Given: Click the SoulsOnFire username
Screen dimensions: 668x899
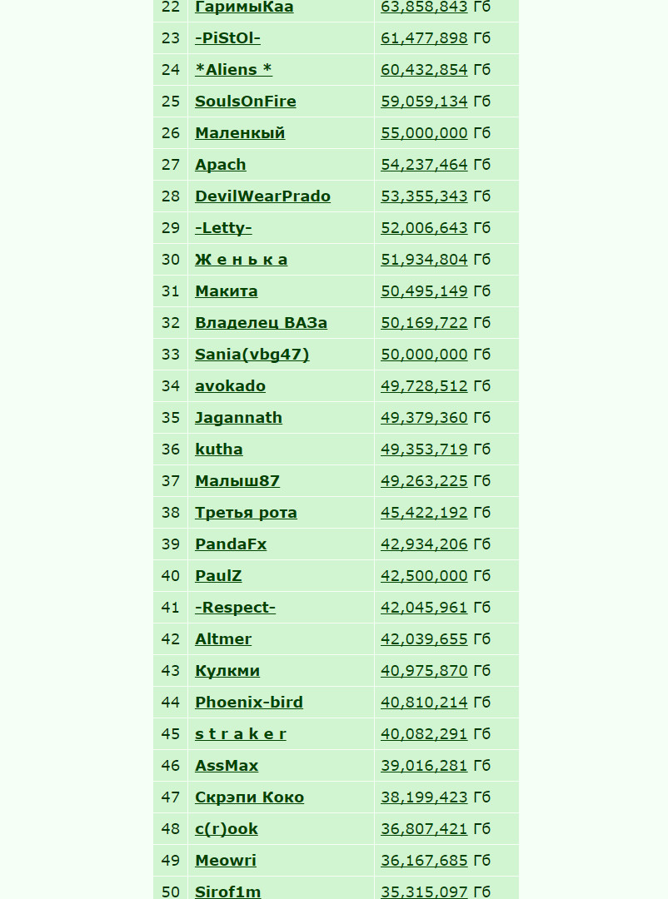Looking at the screenshot, I should tap(245, 101).
